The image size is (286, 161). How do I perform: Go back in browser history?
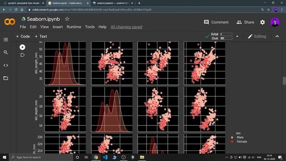[x=4, y=10]
